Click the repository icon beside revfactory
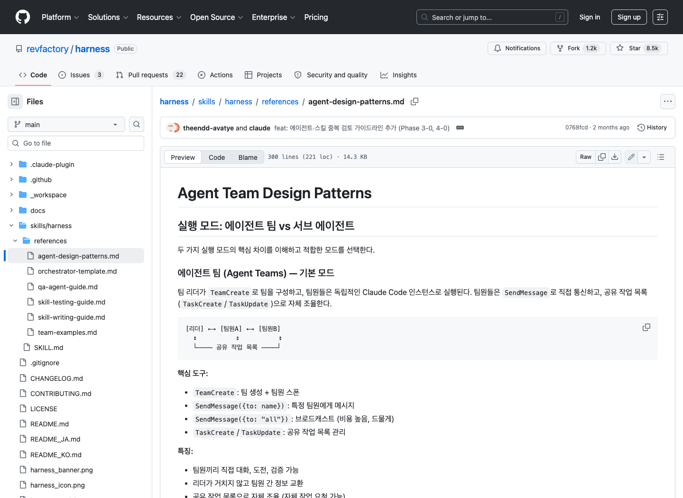The width and height of the screenshot is (683, 498). pos(19,49)
